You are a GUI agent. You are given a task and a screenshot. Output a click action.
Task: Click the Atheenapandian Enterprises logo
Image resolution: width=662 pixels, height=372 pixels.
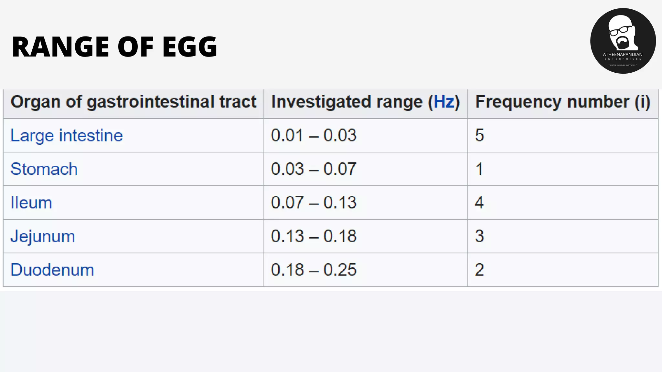coord(623,41)
